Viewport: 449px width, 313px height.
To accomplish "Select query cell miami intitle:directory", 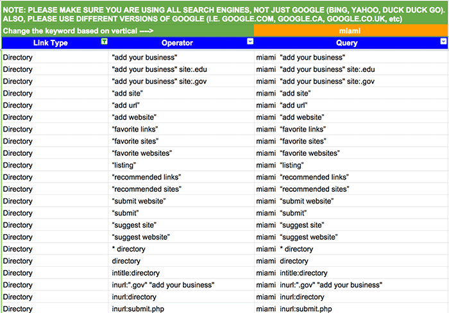I will point(351,273).
